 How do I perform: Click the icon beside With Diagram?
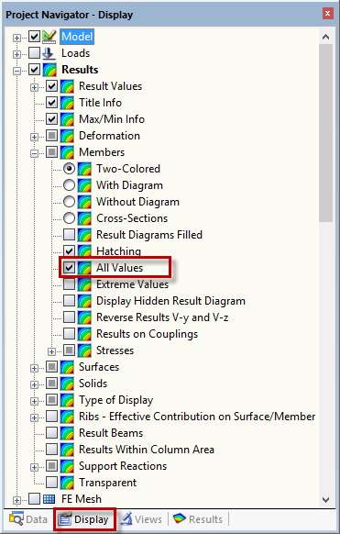click(x=84, y=185)
